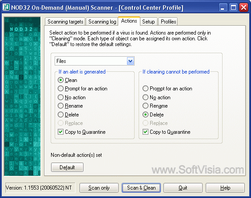The height and width of the screenshot is (198, 251).
Task: Start a Scan only run
Action: point(99,188)
